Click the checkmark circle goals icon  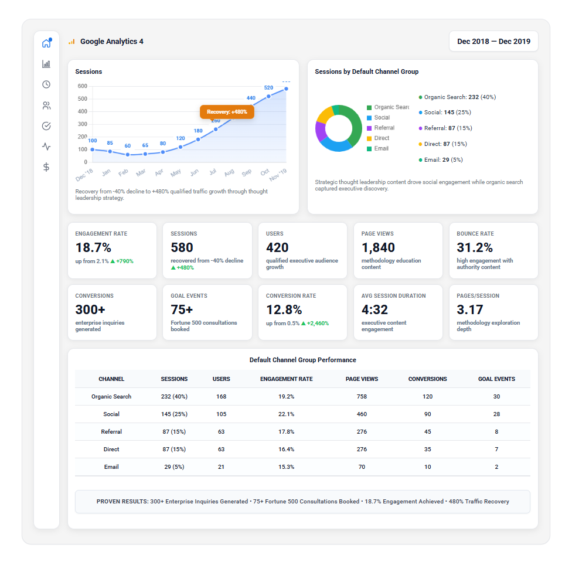point(46,126)
